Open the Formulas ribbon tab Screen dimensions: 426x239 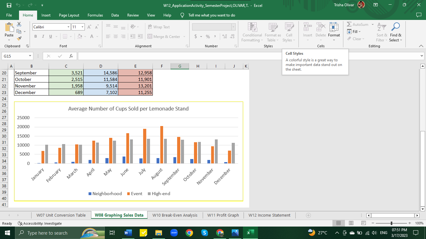point(95,15)
